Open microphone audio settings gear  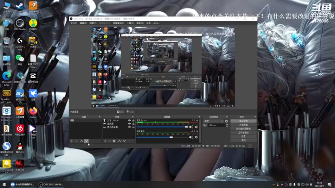pos(196,127)
